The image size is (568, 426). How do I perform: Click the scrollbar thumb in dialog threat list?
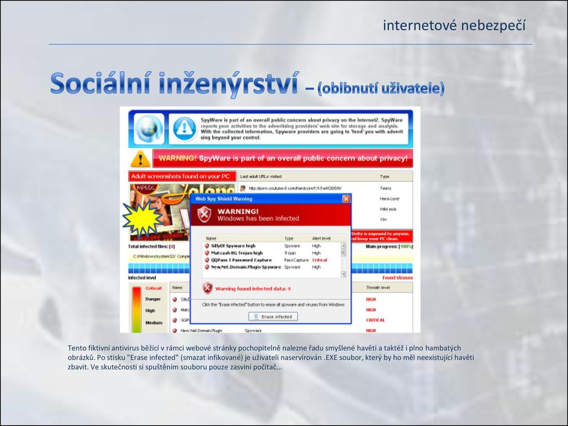coord(343,253)
